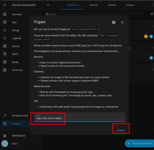Open the Overview dashboard icon
The width and height of the screenshot is (154, 150).
pyautogui.click(x=5, y=14)
